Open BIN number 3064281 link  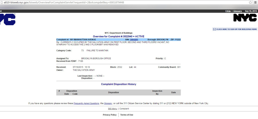(x=134, y=39)
